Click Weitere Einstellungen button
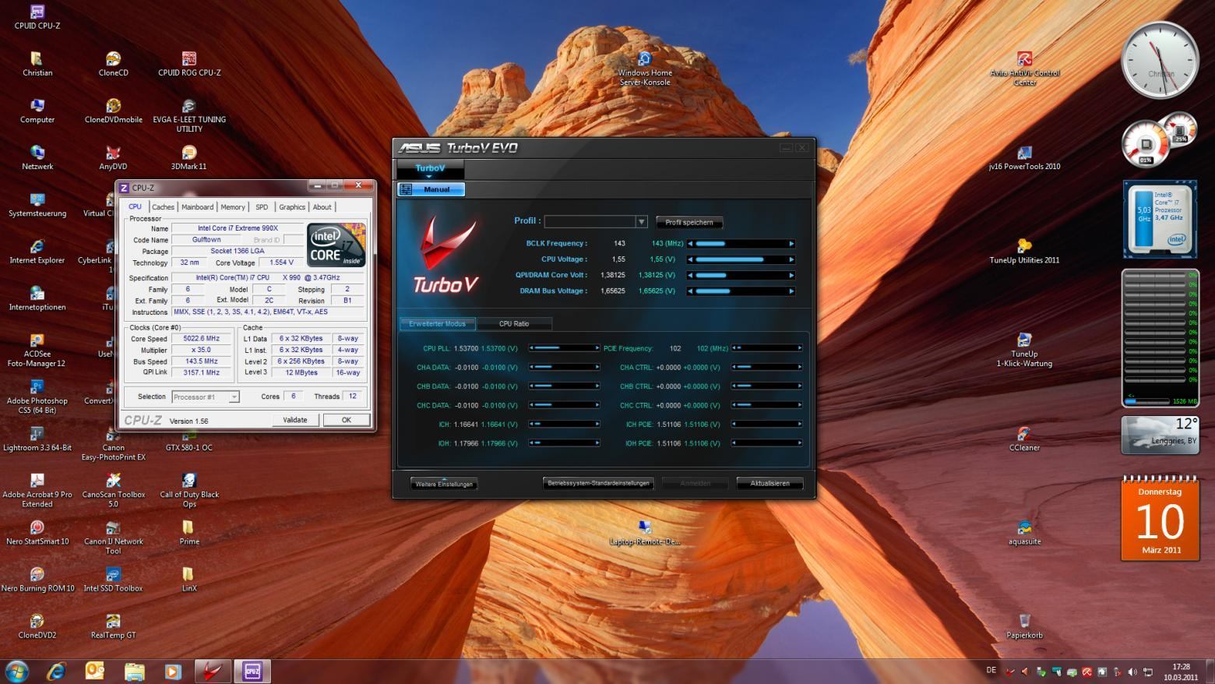 444,484
